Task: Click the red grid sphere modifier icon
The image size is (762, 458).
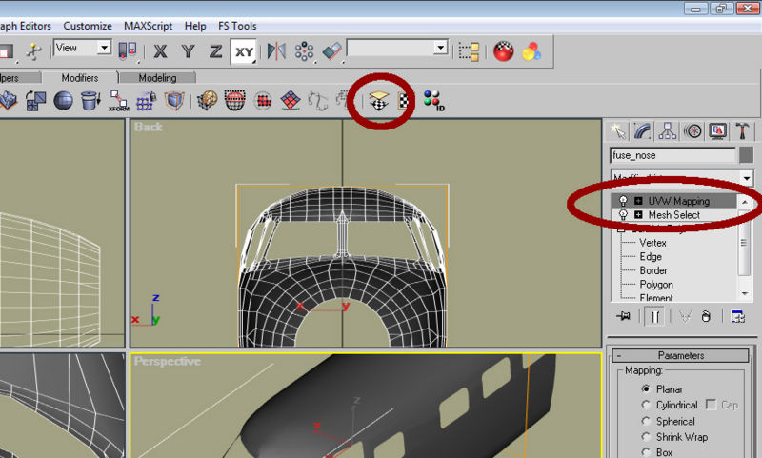Action: (234, 101)
